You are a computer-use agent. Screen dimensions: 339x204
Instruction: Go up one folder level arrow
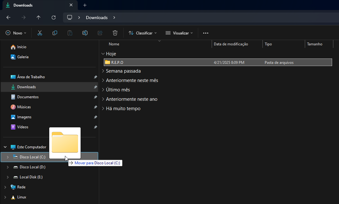(x=39, y=18)
